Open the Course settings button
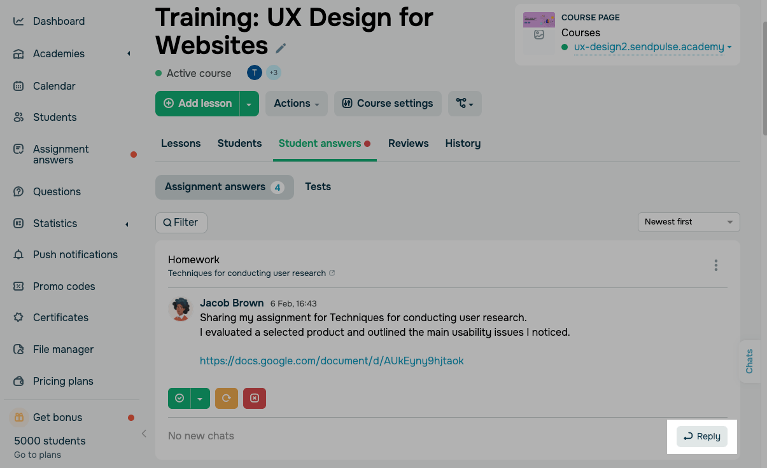Viewport: 767px width, 468px height. point(388,104)
